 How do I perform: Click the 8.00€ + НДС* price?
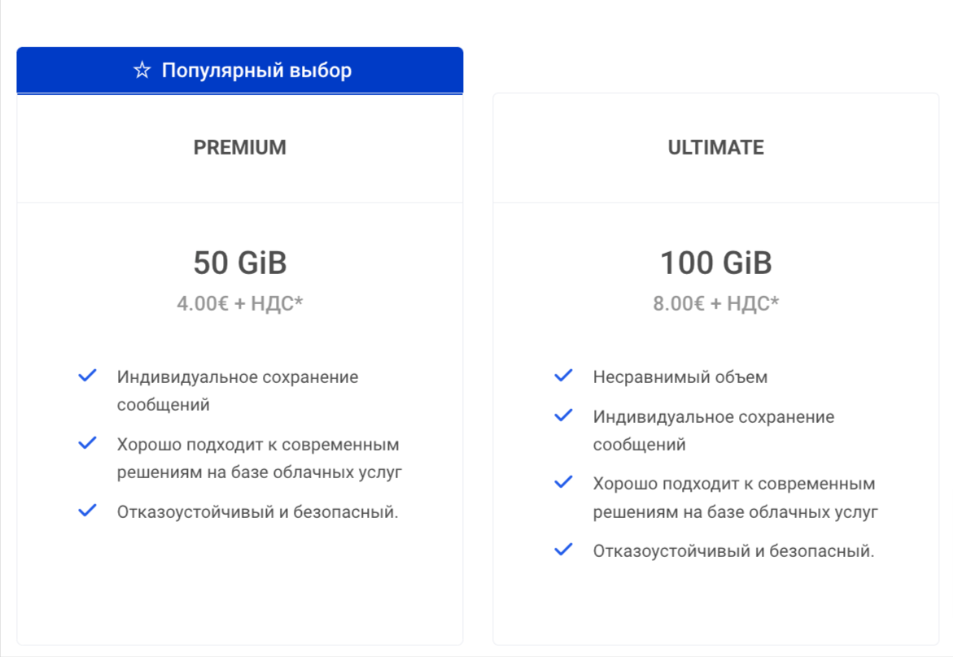(716, 303)
